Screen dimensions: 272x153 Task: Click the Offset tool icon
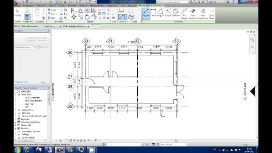click(x=80, y=11)
